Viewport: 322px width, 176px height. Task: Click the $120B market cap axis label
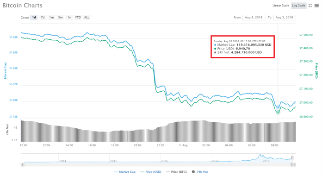[x=13, y=100]
